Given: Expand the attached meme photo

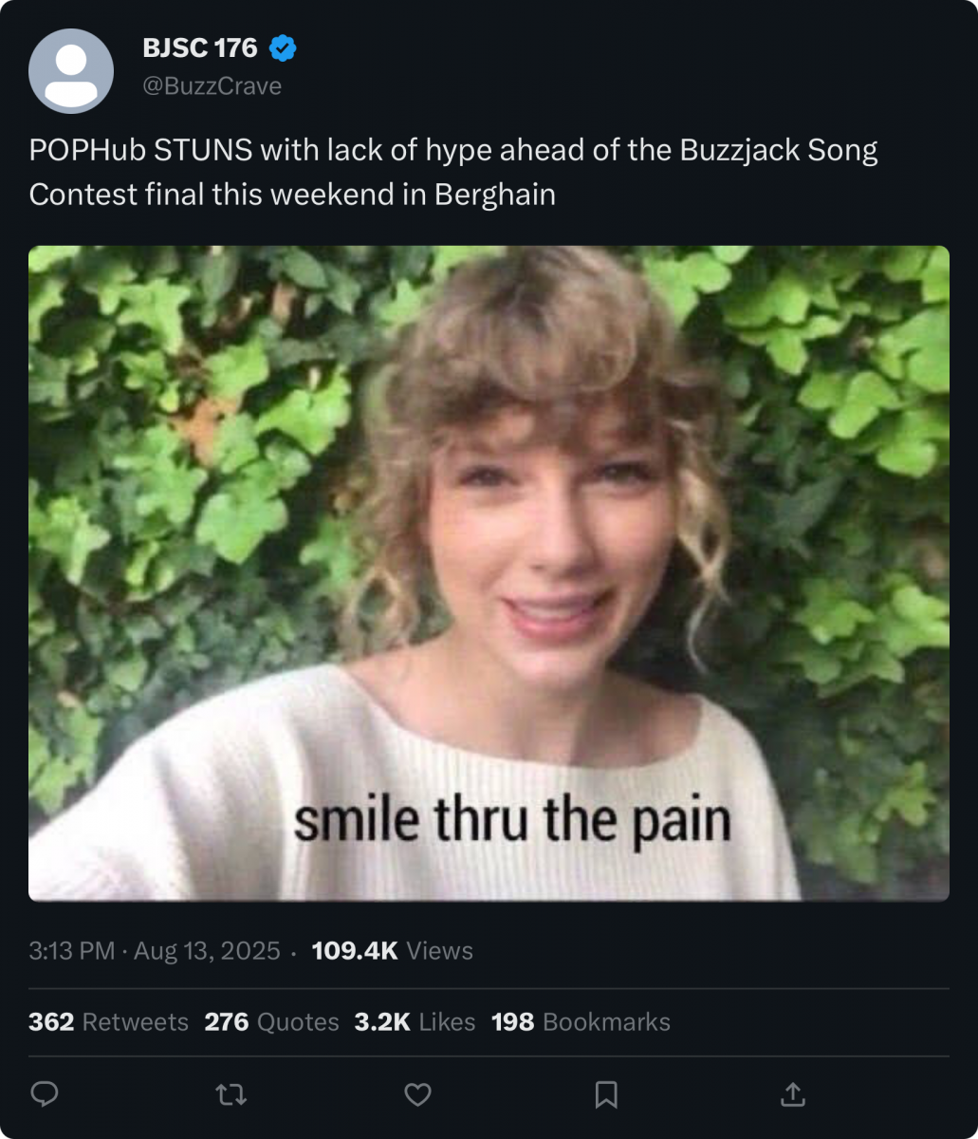Looking at the screenshot, I should [x=489, y=573].
